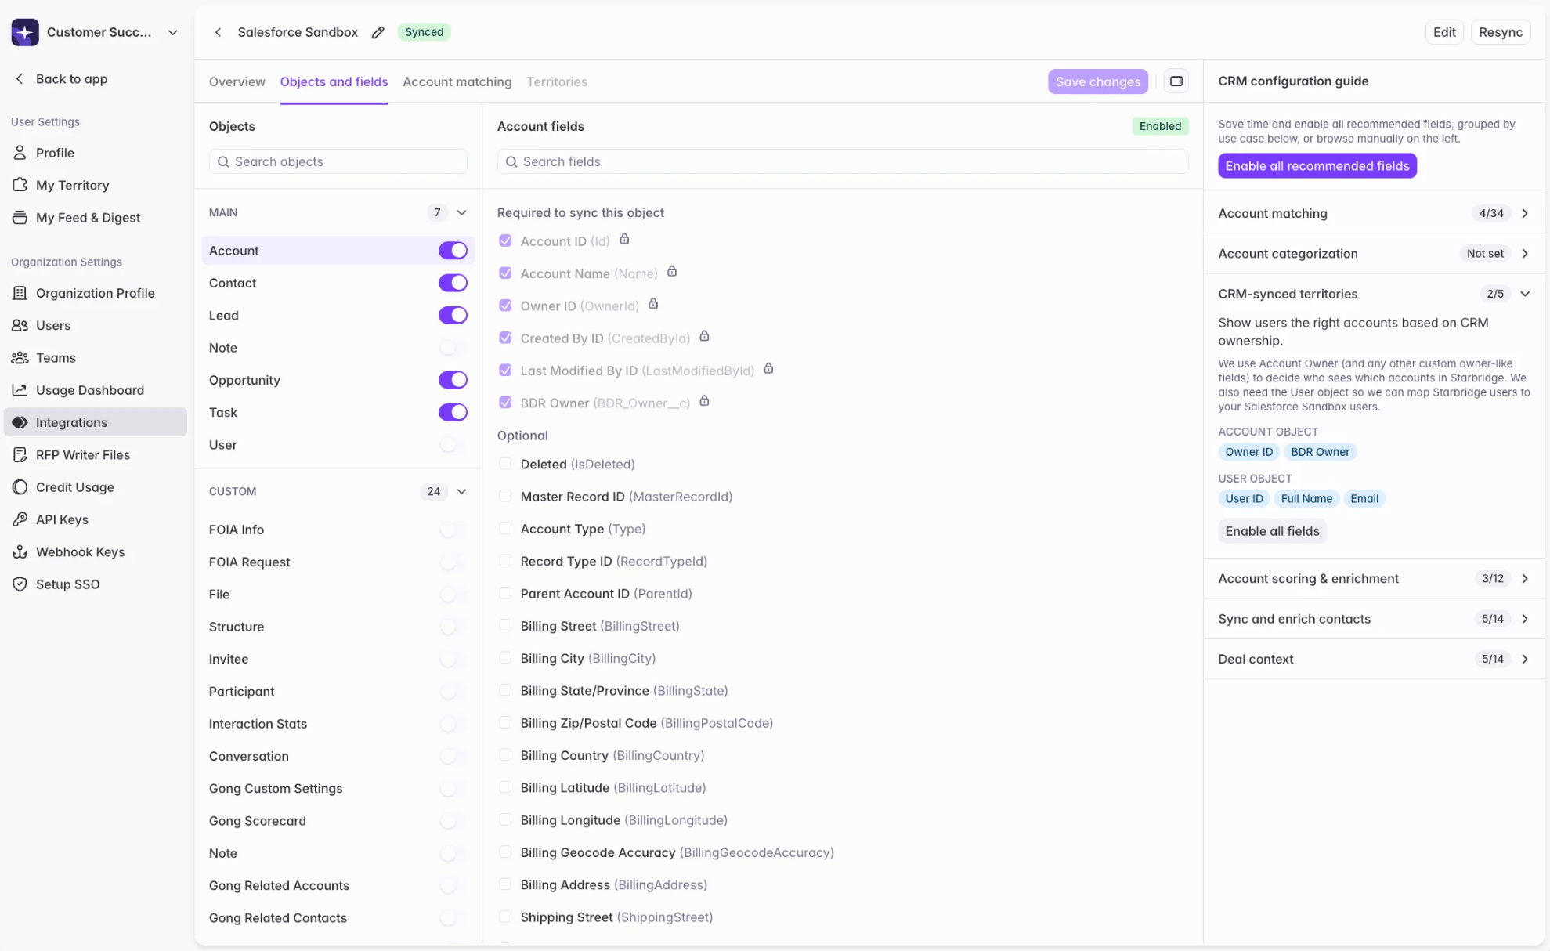Open the Territories tab
Screen dimensions: 1550x951
[557, 81]
